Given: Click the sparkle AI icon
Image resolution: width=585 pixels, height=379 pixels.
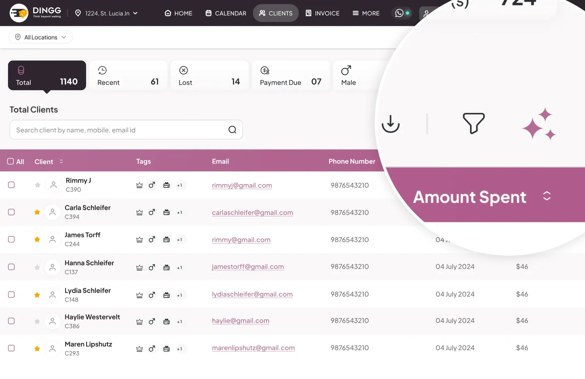Looking at the screenshot, I should coord(539,124).
